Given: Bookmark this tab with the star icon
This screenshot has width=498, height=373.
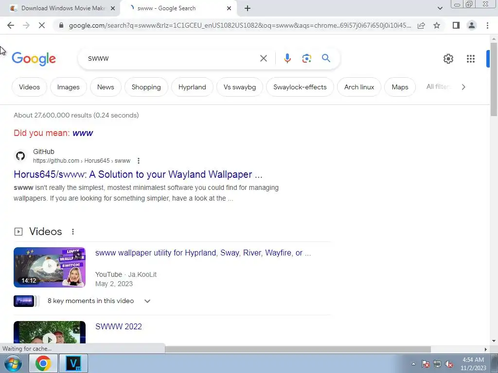Looking at the screenshot, I should [x=437, y=25].
